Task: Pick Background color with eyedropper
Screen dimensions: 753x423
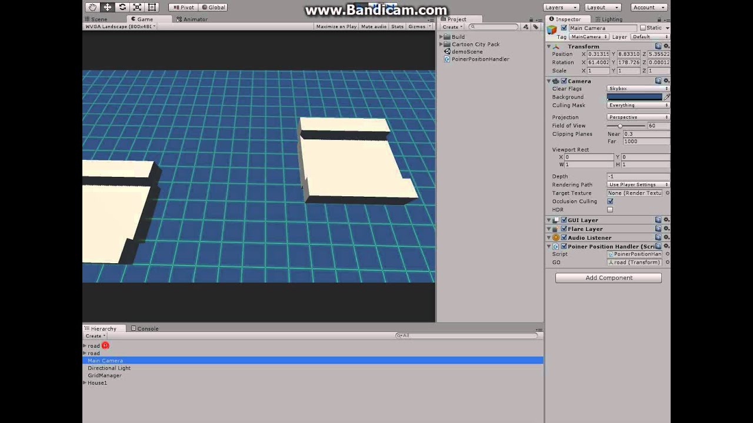Action: click(667, 97)
